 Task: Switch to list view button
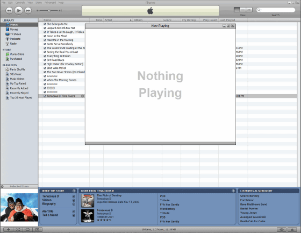237,10
